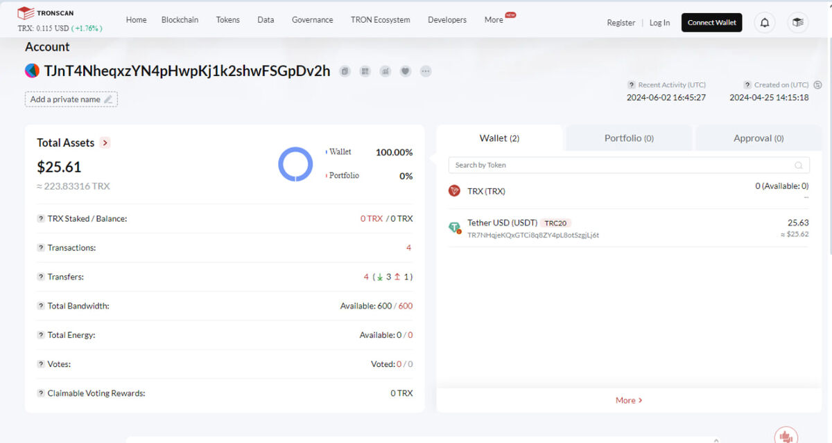Click help icon for Votes row

(41, 364)
